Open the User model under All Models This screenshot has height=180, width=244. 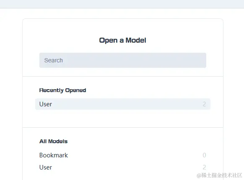(x=46, y=167)
